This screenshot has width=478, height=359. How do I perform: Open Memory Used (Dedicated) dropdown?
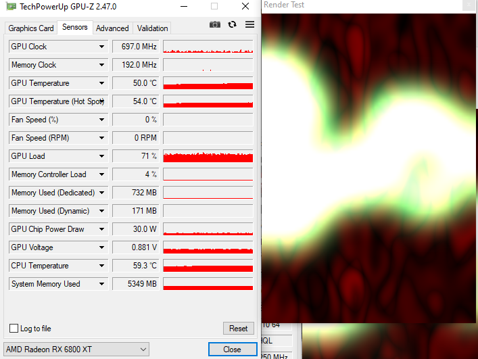click(101, 193)
